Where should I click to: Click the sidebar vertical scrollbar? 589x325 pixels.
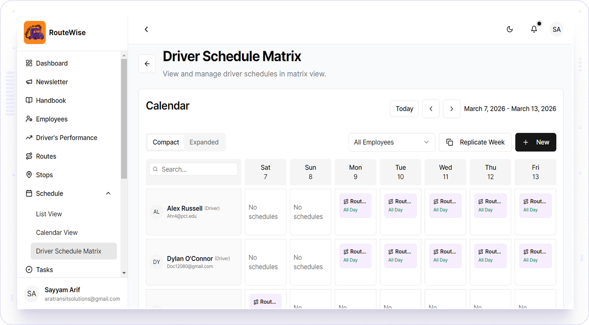(124, 119)
